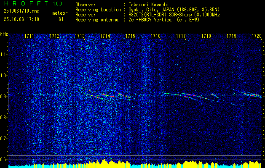This screenshot has width=265, height=168.
Task: Click the 1719 time marker
Action: (x=232, y=36)
